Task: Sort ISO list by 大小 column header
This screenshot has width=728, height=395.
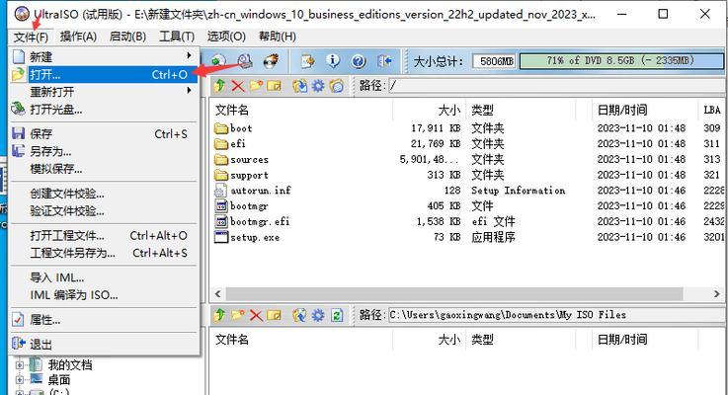Action: coord(429,110)
